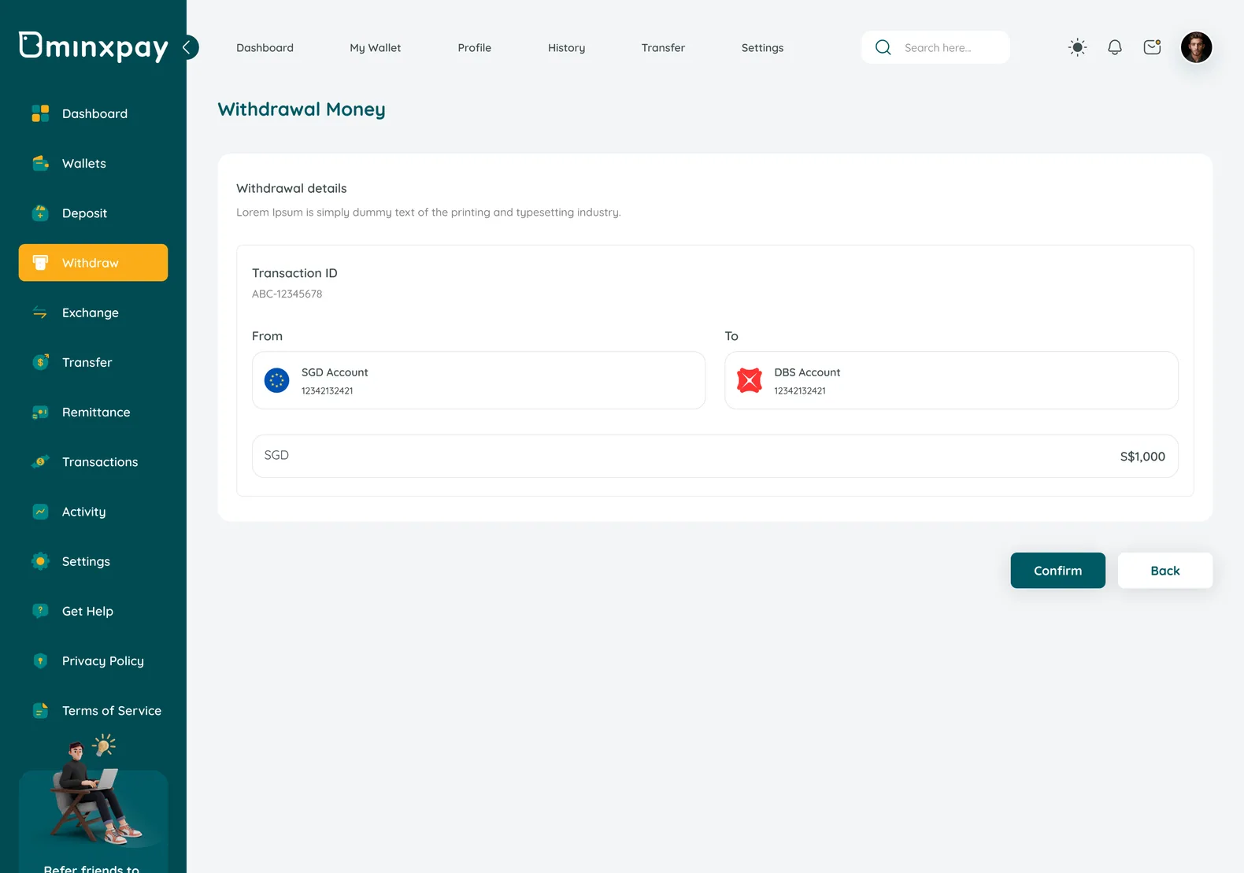Open the notifications bell
The width and height of the screenshot is (1244, 873).
tap(1115, 47)
